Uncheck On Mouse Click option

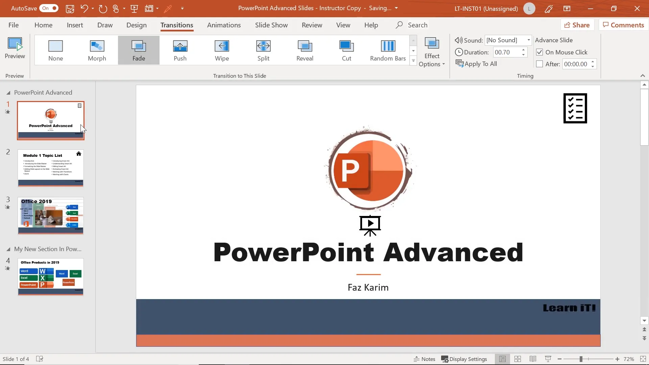[539, 52]
